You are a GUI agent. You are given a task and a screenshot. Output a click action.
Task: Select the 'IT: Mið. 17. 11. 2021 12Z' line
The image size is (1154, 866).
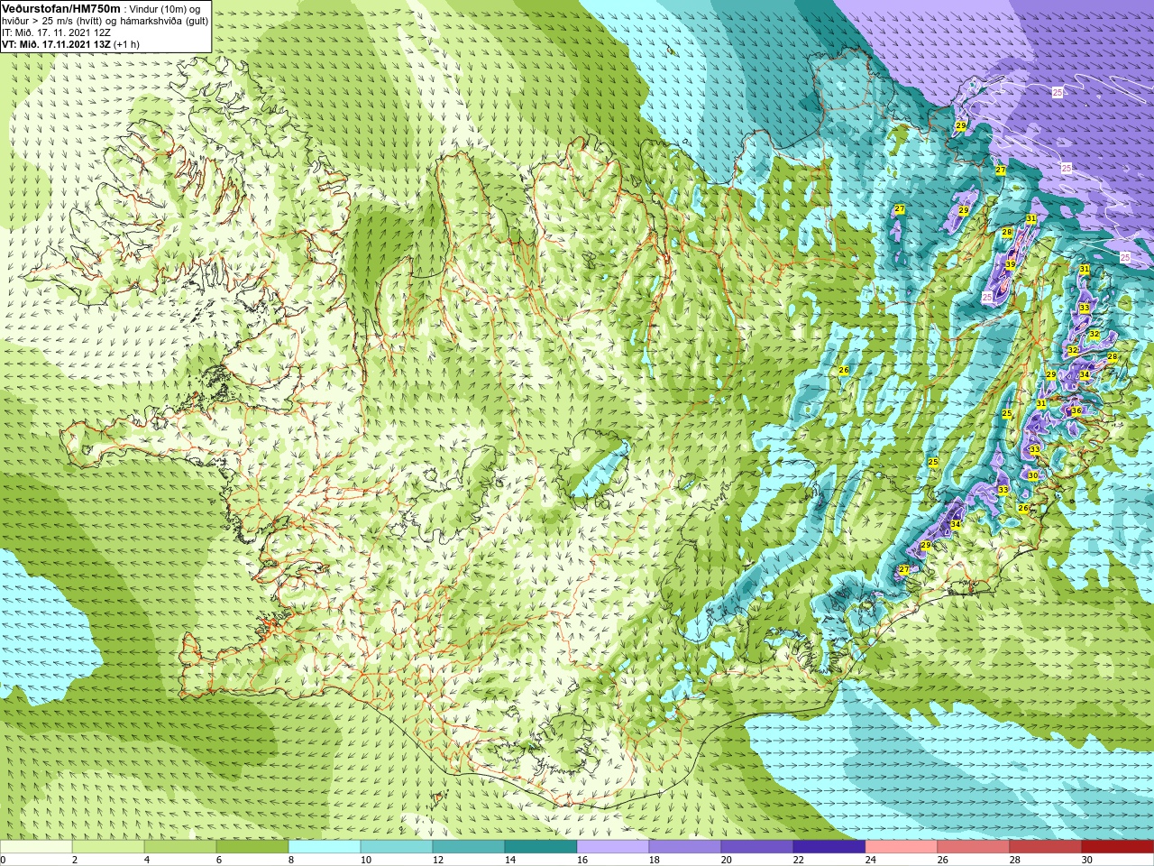[56, 32]
